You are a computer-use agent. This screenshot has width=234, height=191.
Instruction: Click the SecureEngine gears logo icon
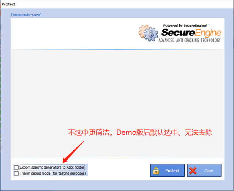coord(148,33)
